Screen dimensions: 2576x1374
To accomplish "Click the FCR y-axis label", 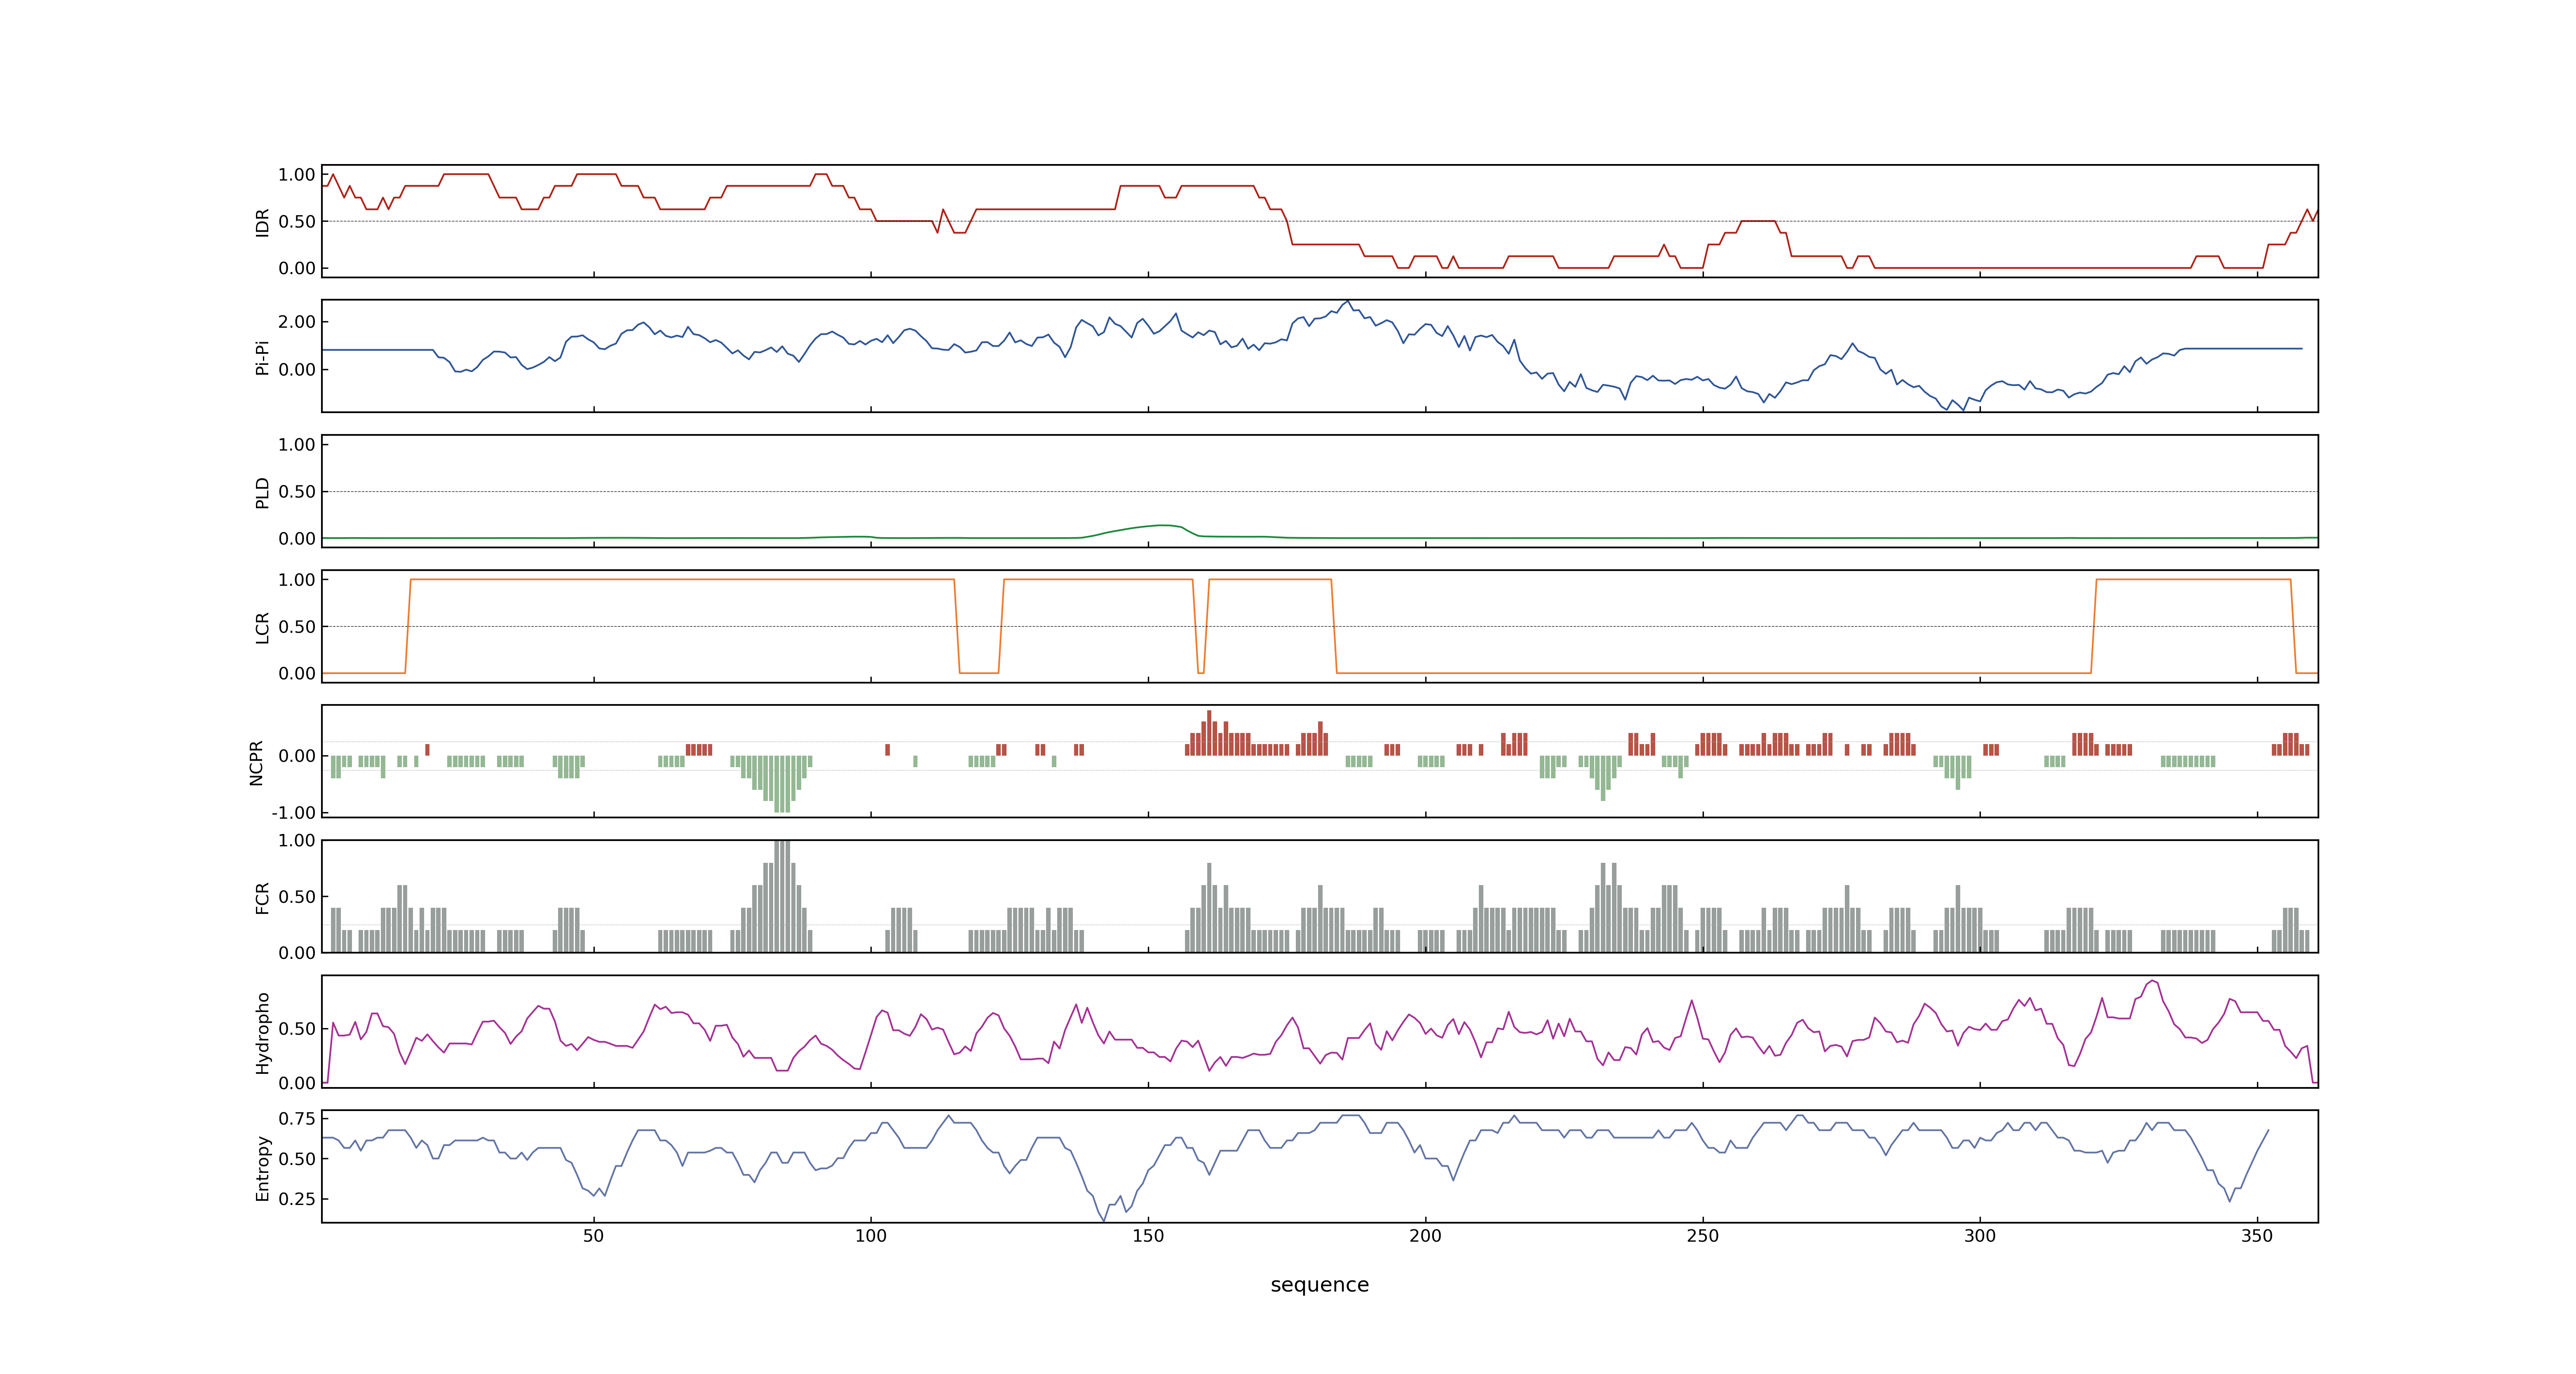I will point(262,897).
